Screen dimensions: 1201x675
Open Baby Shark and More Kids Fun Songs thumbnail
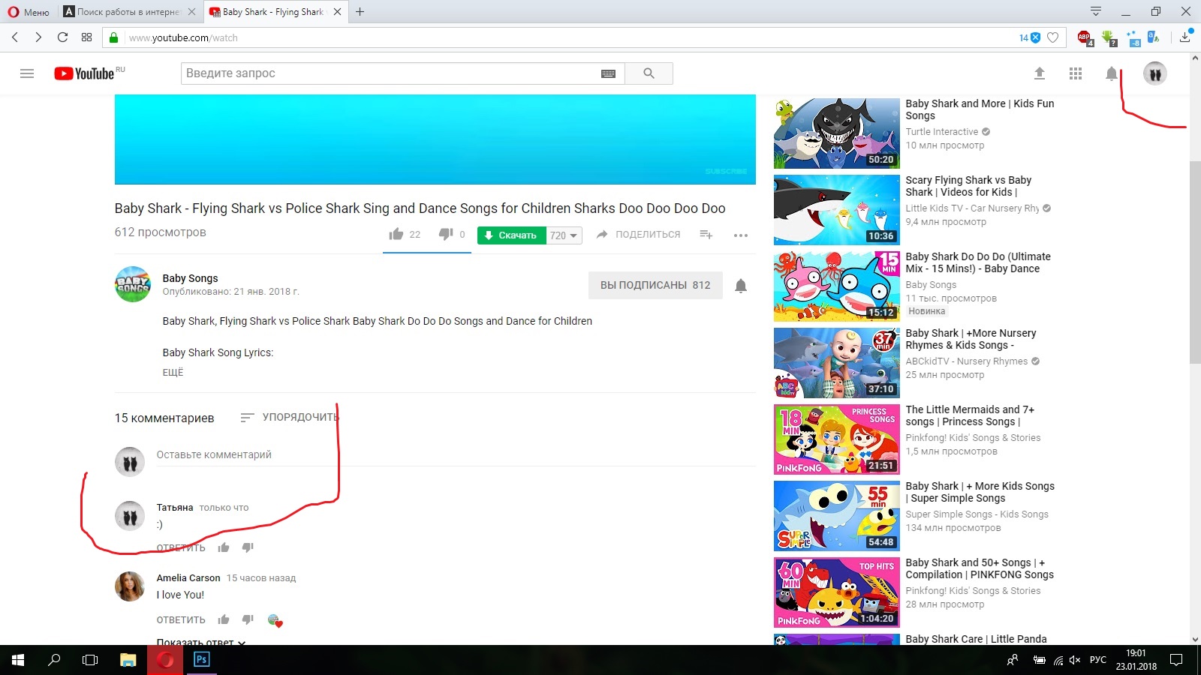837,133
